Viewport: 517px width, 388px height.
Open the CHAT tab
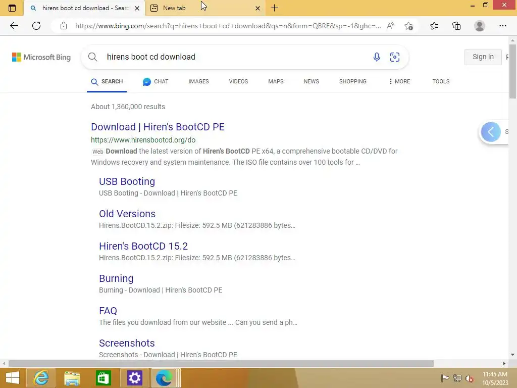(156, 81)
